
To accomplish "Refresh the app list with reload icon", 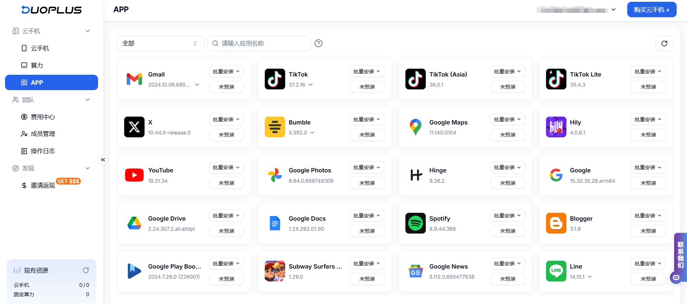I will click(x=664, y=43).
